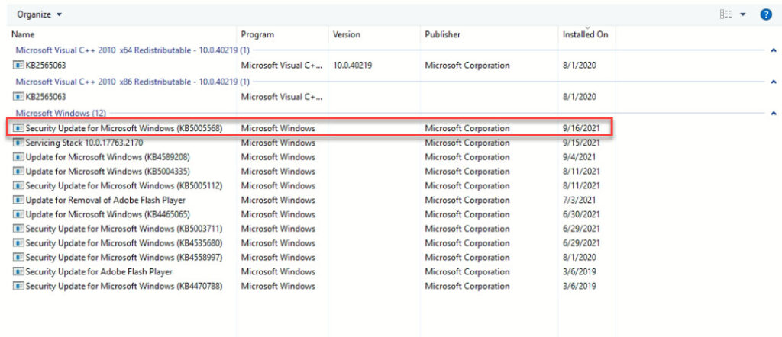
Task: Click icon beside Security Update KB4470788
Action: click(19, 286)
